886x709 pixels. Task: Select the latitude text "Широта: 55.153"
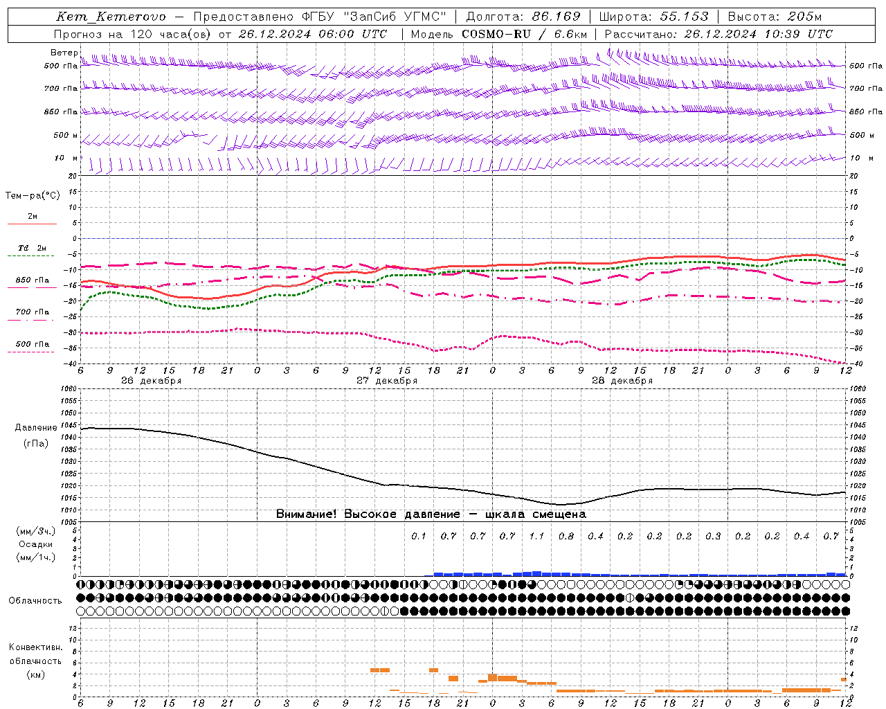point(653,17)
